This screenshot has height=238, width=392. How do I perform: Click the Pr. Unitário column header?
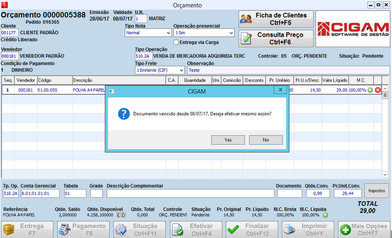tap(279, 80)
